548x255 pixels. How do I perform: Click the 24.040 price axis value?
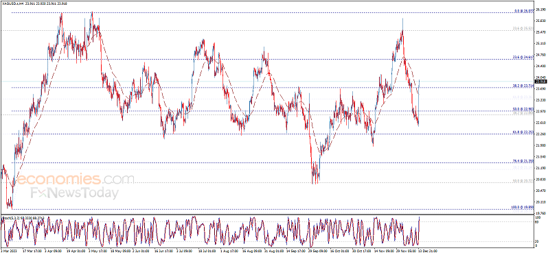(540, 77)
